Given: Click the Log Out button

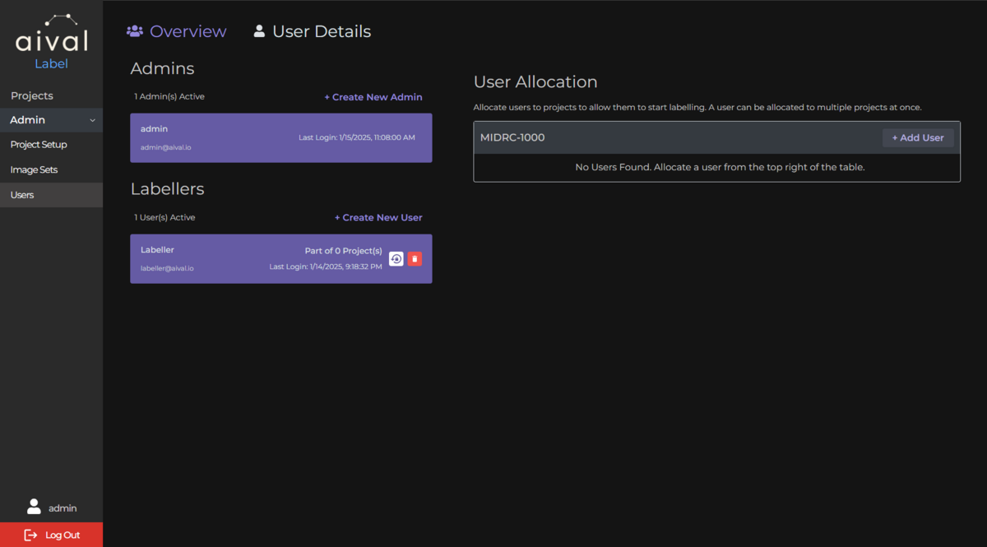Looking at the screenshot, I should point(52,535).
